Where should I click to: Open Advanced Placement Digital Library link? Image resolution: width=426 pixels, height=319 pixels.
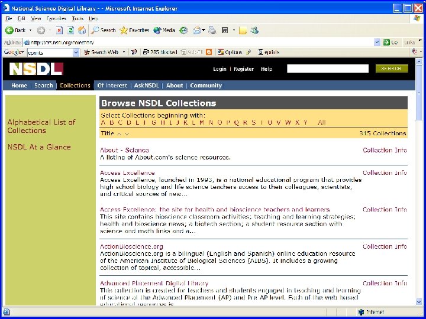154,283
